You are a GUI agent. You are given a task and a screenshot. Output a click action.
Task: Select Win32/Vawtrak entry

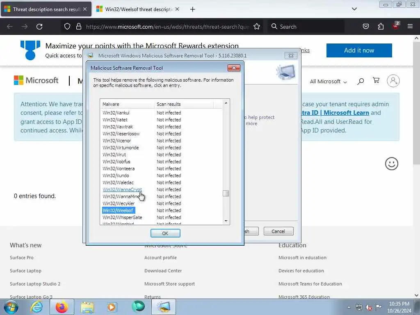118,127
